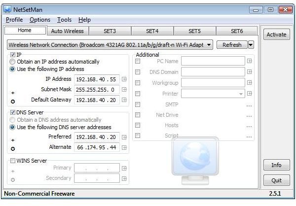Viewport: 296px width, 206px height.
Task: Enable the Hosts checkbox
Action: coord(138,125)
